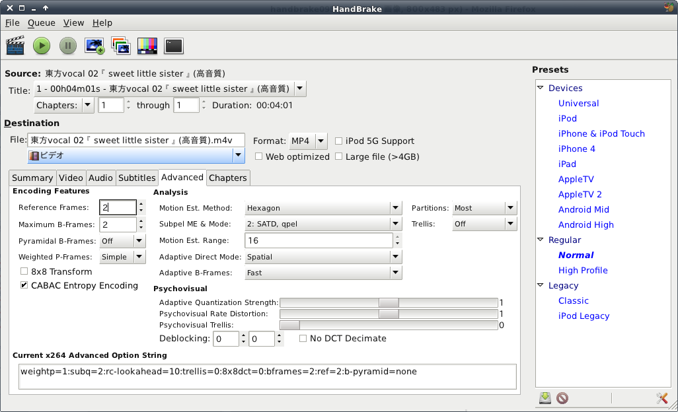Image resolution: width=678 pixels, height=412 pixels.
Task: Select the AppleTV 2 preset
Action: coord(580,194)
